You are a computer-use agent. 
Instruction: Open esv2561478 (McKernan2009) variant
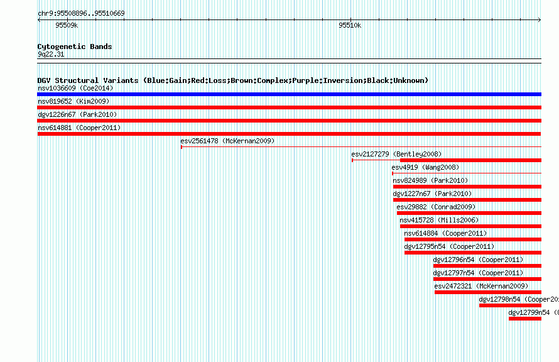[227, 141]
